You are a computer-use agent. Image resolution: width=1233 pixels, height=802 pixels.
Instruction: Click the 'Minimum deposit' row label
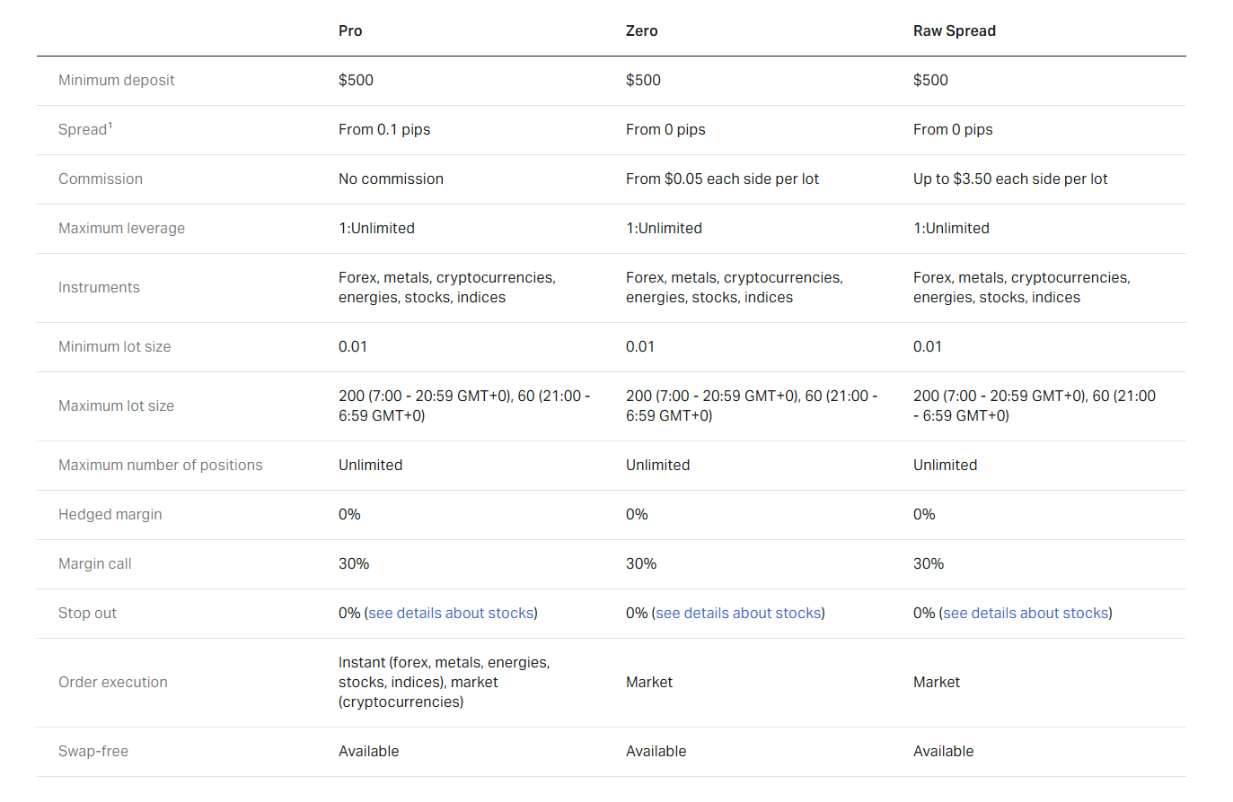click(x=117, y=80)
